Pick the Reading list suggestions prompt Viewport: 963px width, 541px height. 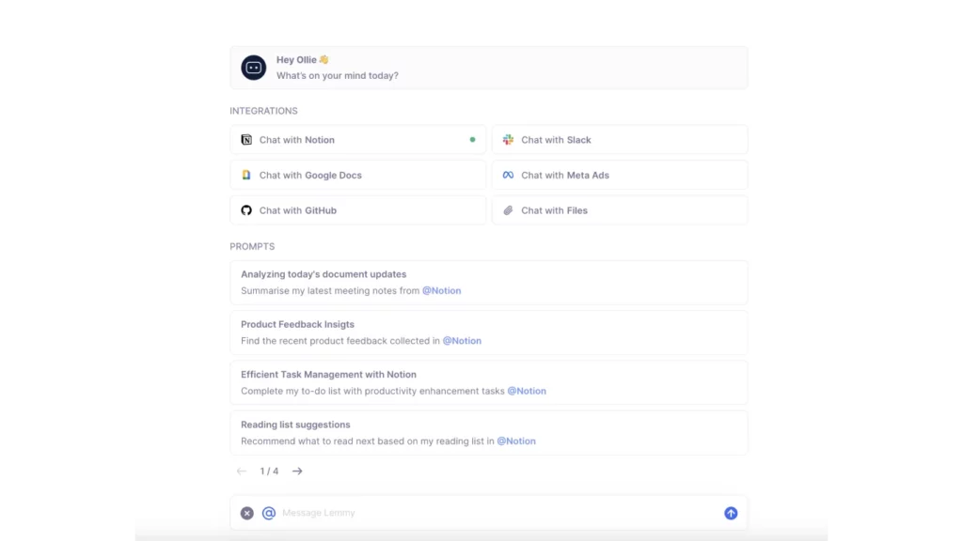click(488, 432)
